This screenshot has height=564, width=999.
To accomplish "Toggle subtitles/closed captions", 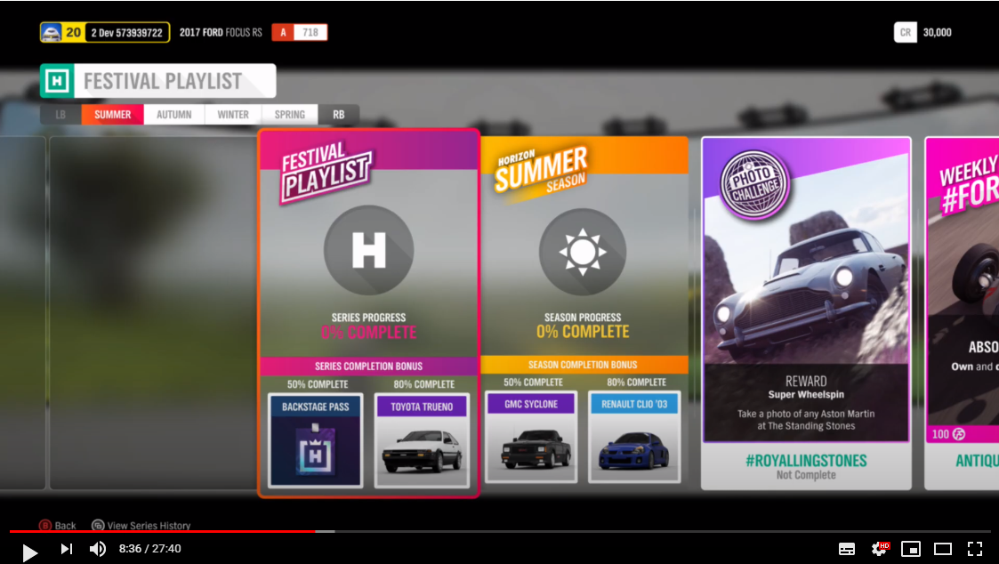I will click(x=847, y=549).
